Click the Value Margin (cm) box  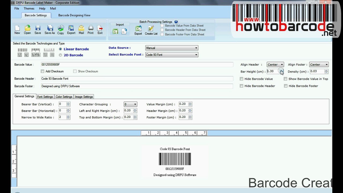(x=183, y=104)
